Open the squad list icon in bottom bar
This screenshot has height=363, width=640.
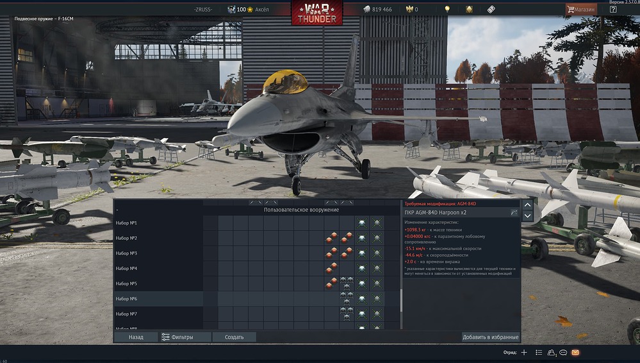[539, 352]
